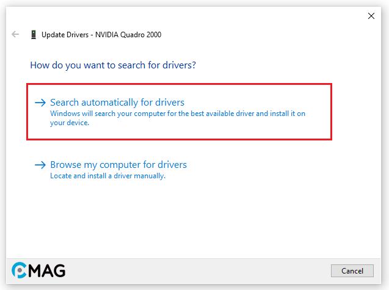Click the NVIDIA device icon beside Update Drivers
The image size is (389, 290).
click(x=33, y=35)
